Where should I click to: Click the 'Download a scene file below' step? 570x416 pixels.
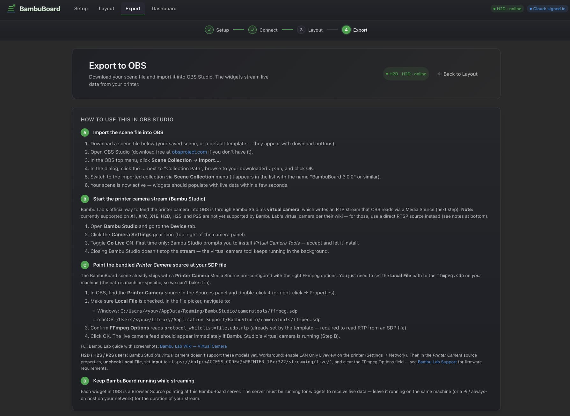point(213,144)
